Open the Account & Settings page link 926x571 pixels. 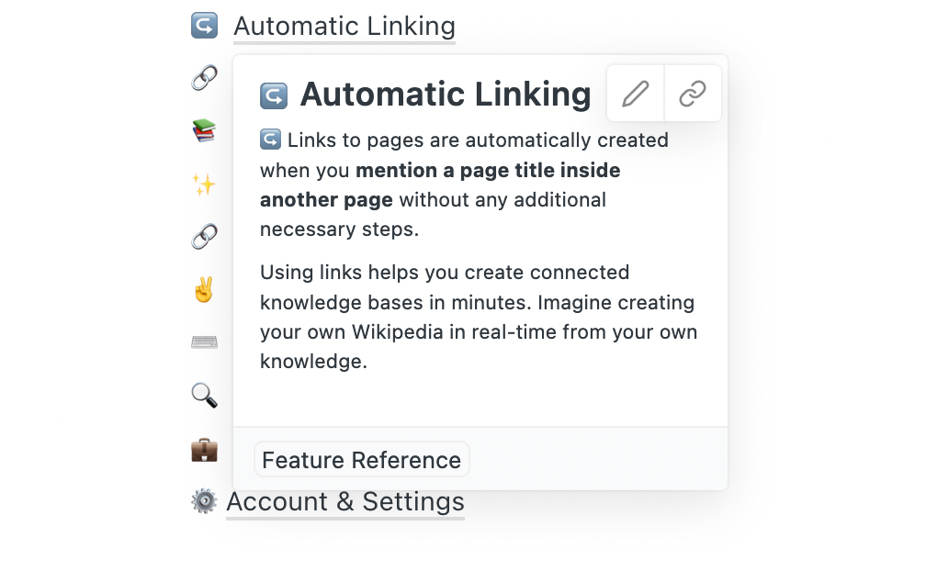(344, 502)
